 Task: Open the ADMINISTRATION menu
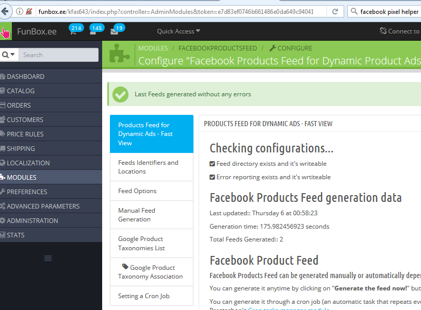(51, 220)
